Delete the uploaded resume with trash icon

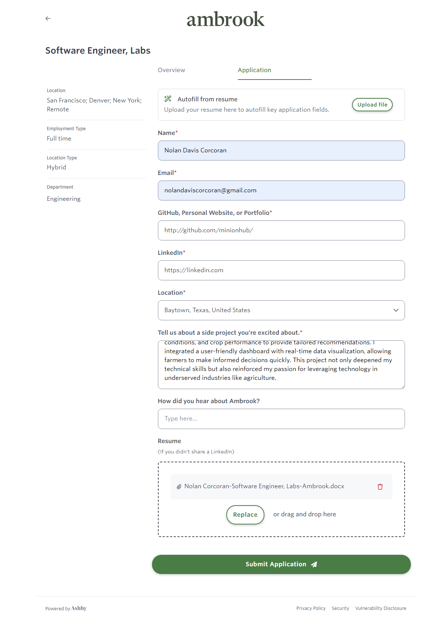point(380,487)
